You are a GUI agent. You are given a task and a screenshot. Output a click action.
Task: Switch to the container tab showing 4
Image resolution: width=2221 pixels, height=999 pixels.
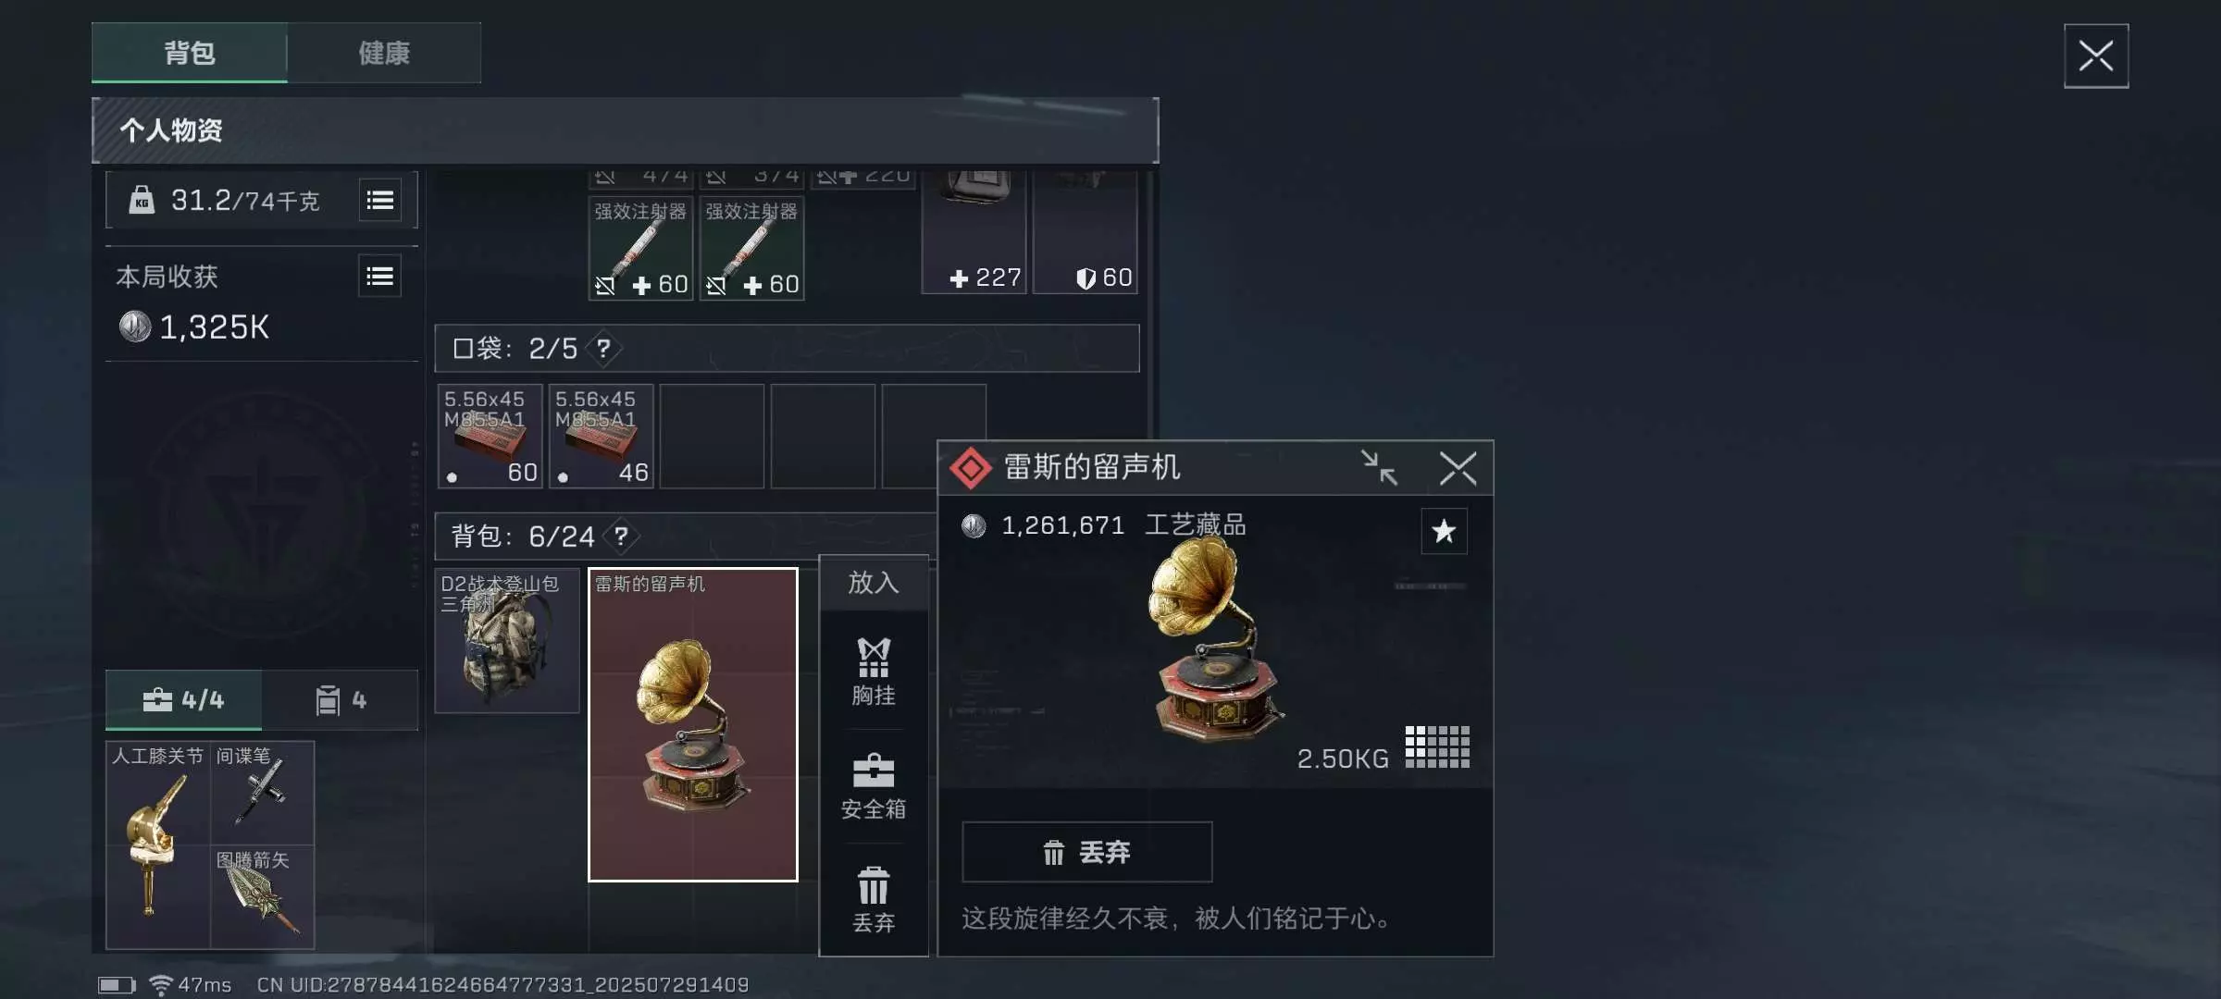341,700
